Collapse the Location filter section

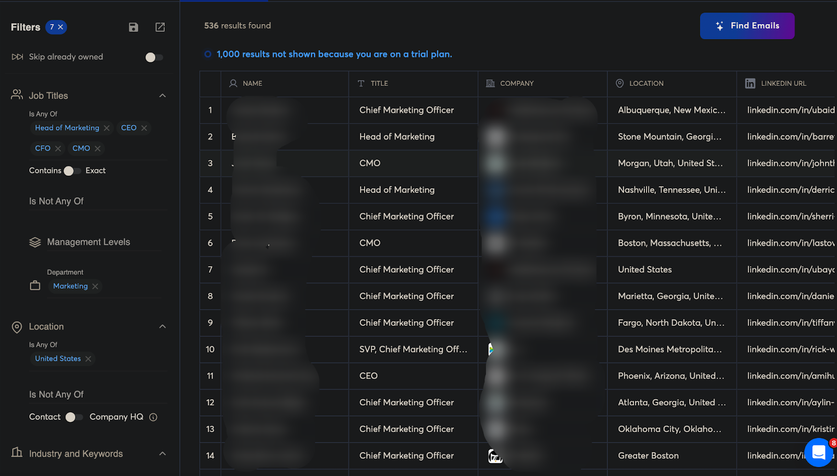(163, 326)
